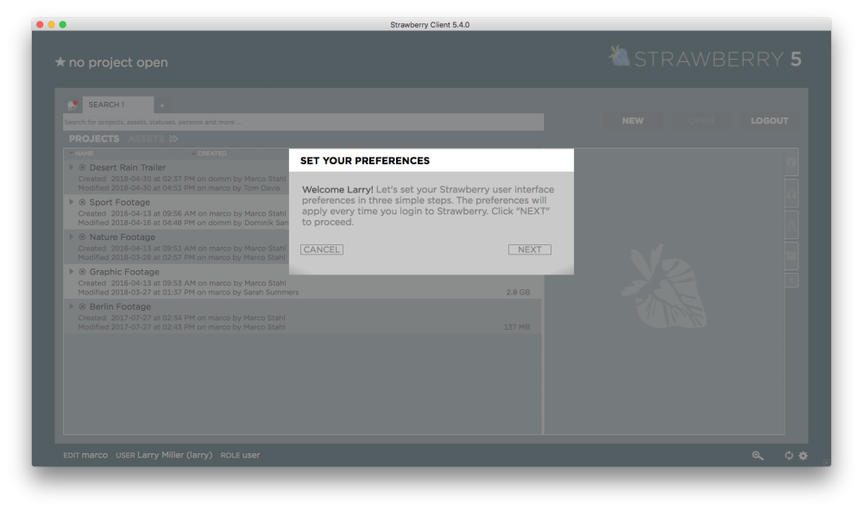Click USER Larry Miller (larry) in status bar
Screen dimensions: 863x512
(164, 455)
